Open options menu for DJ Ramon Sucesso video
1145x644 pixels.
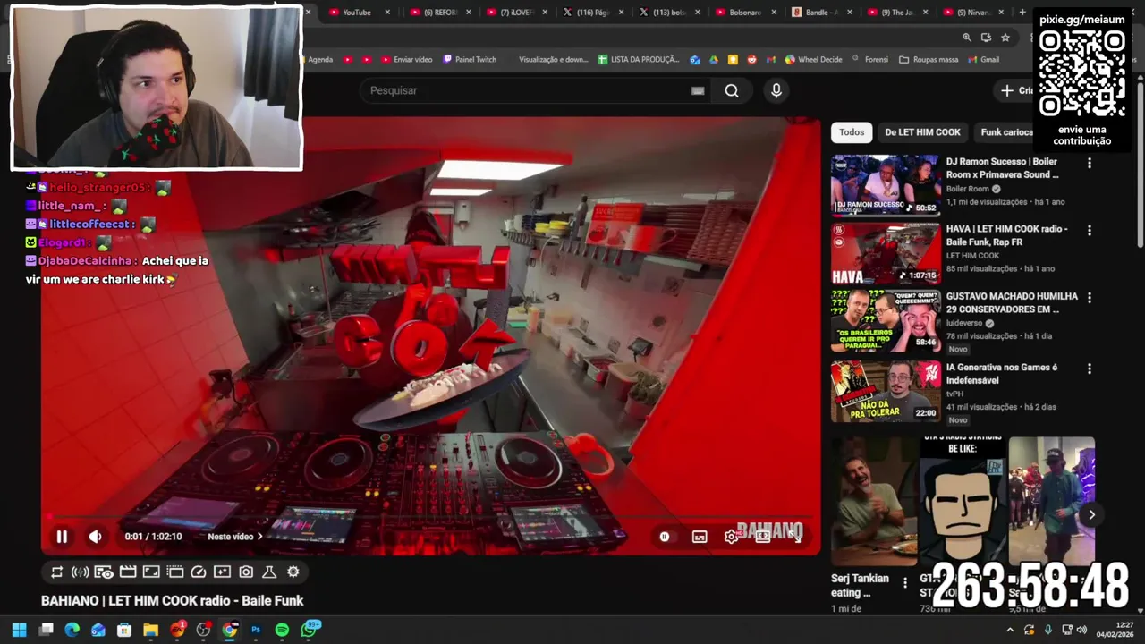click(x=1089, y=163)
